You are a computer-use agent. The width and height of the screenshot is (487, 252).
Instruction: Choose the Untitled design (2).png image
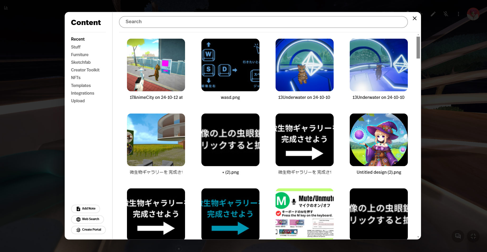click(379, 140)
